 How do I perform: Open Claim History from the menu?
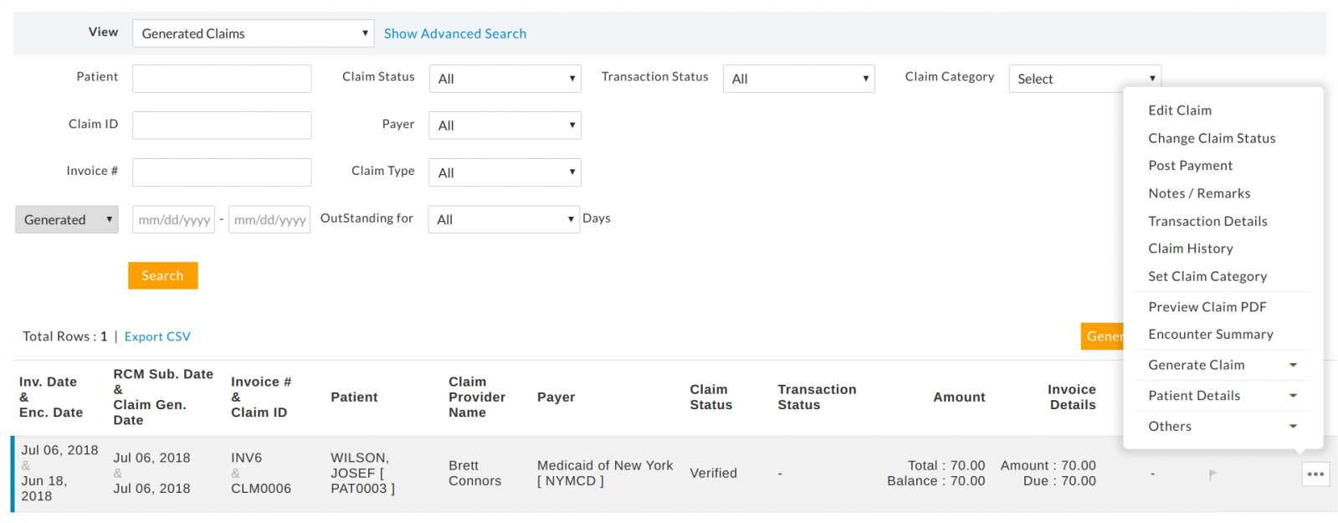(x=1190, y=249)
